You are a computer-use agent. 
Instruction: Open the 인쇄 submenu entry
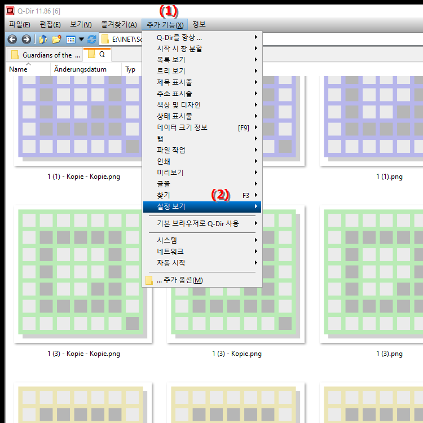click(202, 161)
